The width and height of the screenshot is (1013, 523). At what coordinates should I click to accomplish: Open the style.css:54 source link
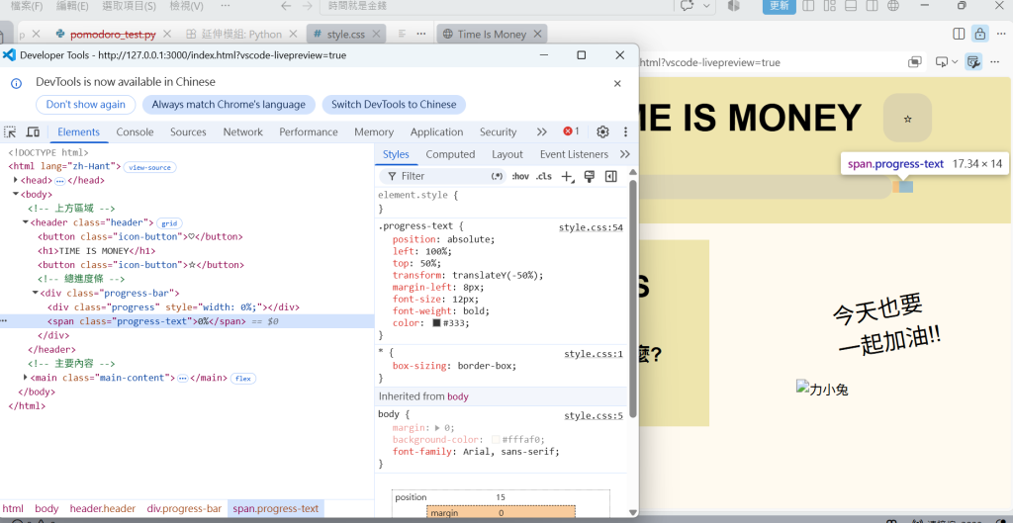[591, 227]
